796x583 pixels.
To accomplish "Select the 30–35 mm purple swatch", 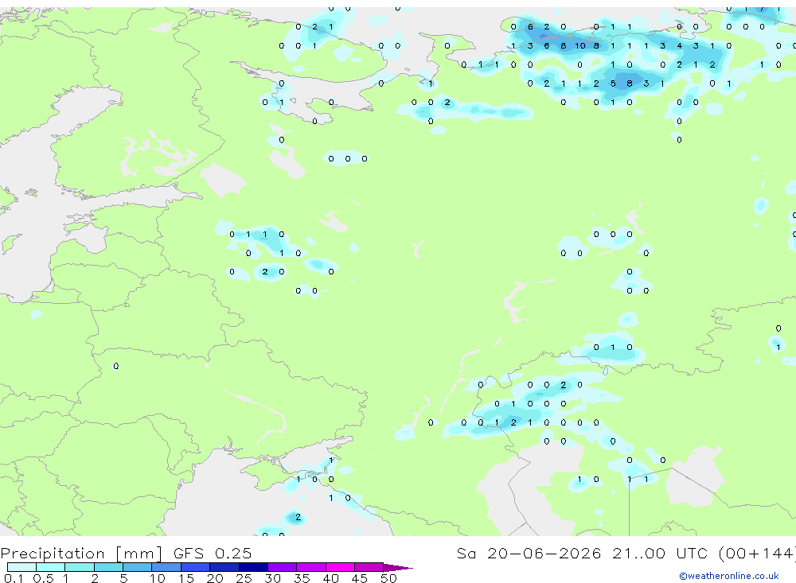I will [283, 567].
